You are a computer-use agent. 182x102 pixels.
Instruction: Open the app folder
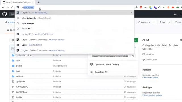tap(18, 61)
